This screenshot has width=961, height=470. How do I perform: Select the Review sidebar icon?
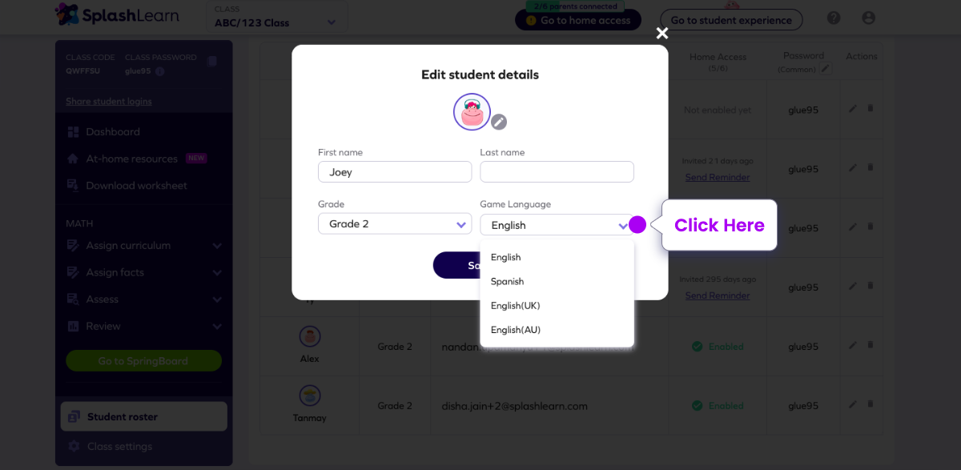[x=71, y=326]
